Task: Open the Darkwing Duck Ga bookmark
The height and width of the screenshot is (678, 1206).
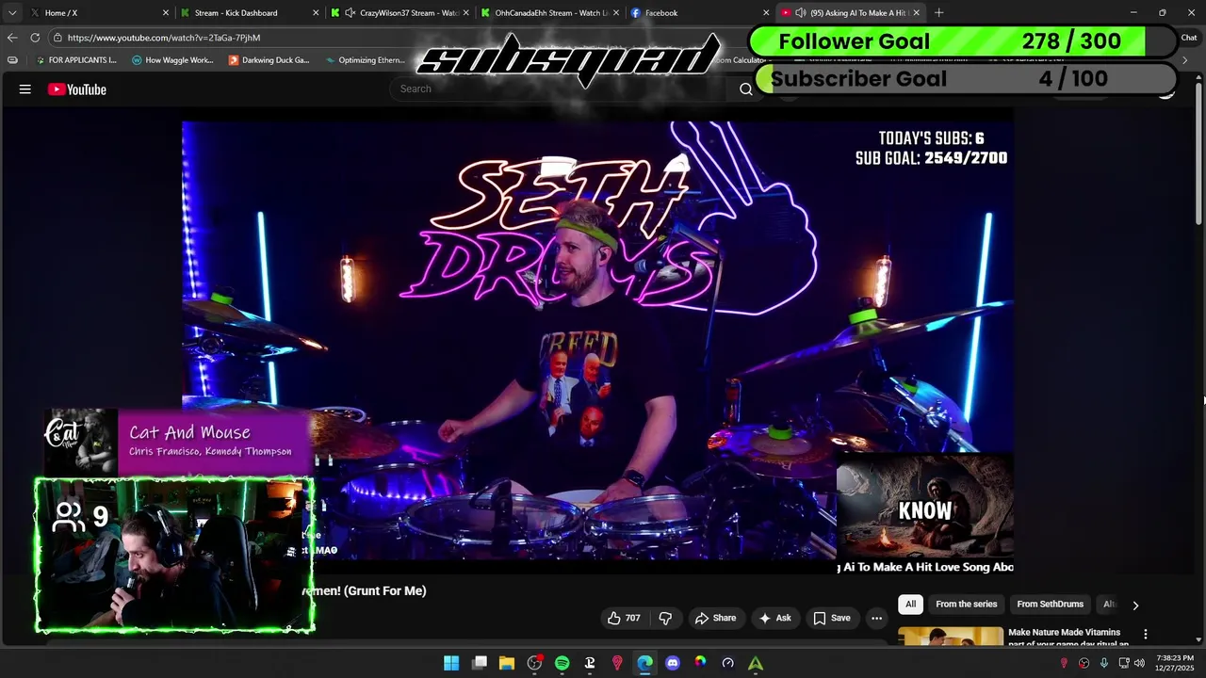Action: (269, 60)
